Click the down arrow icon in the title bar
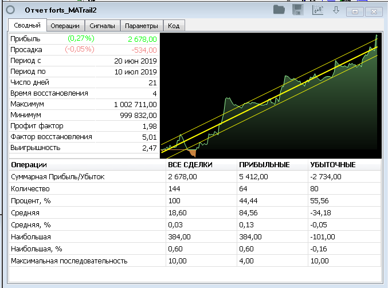388x288 pixels. pos(336,10)
